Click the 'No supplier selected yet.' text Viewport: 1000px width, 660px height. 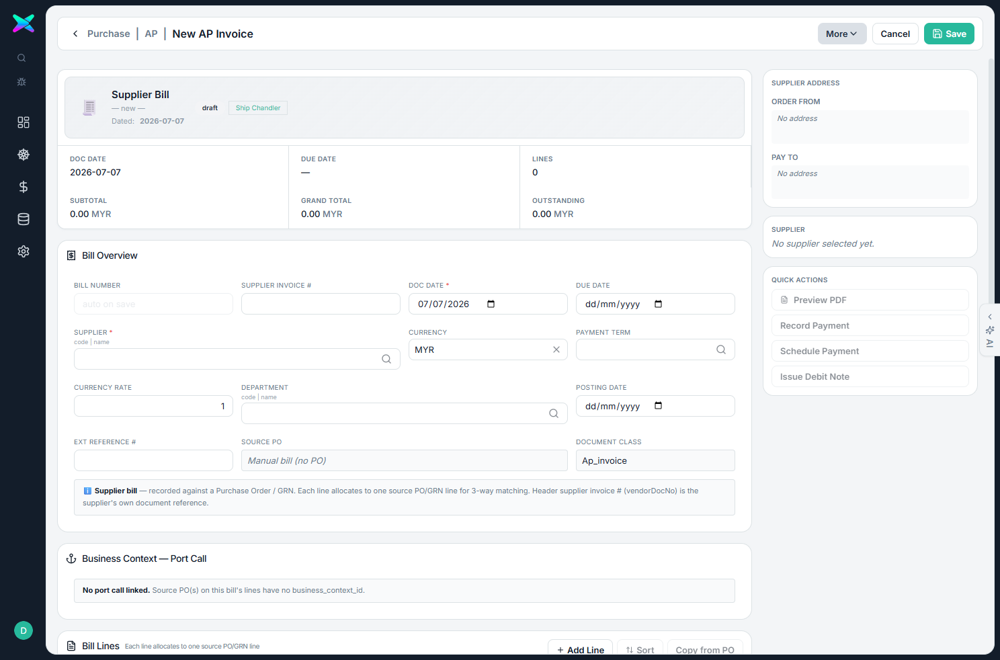[x=823, y=244]
